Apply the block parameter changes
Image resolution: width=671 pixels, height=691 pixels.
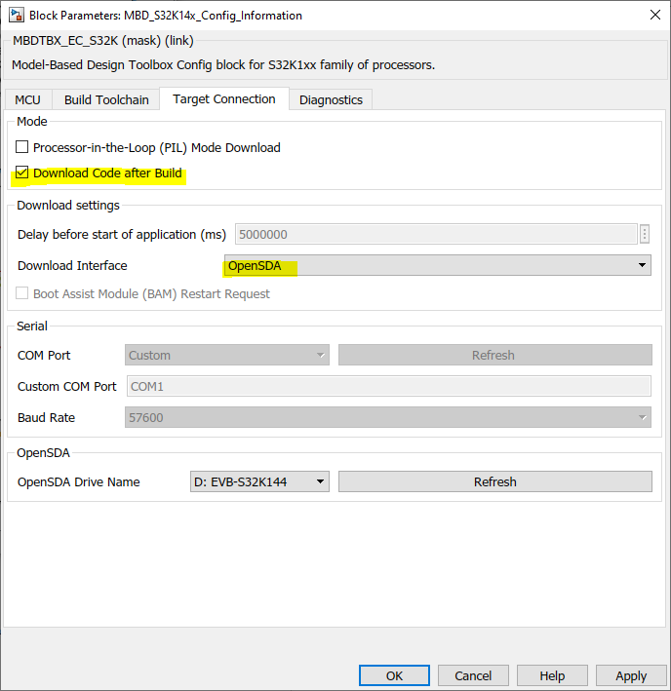[x=630, y=675]
